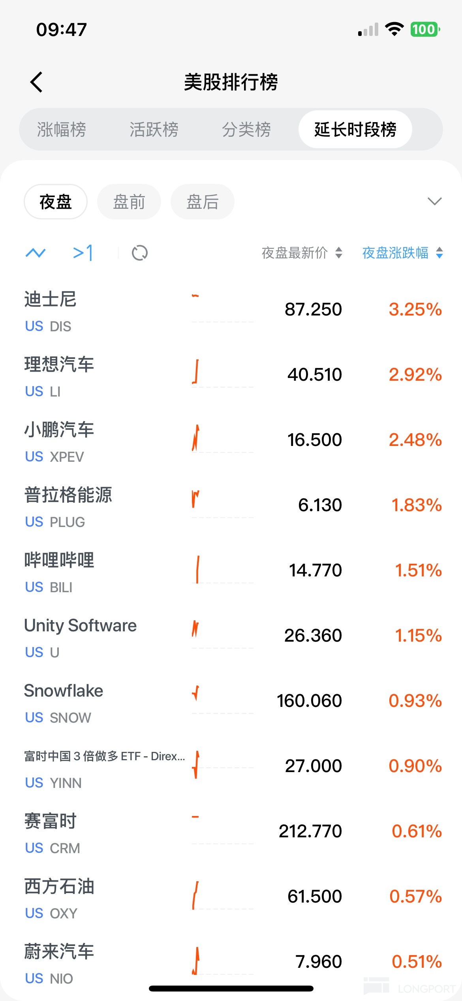Select the 盘后 session pill

click(x=203, y=202)
